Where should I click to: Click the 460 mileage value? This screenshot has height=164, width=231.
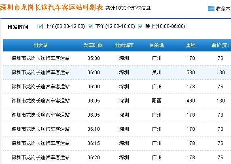191,100
